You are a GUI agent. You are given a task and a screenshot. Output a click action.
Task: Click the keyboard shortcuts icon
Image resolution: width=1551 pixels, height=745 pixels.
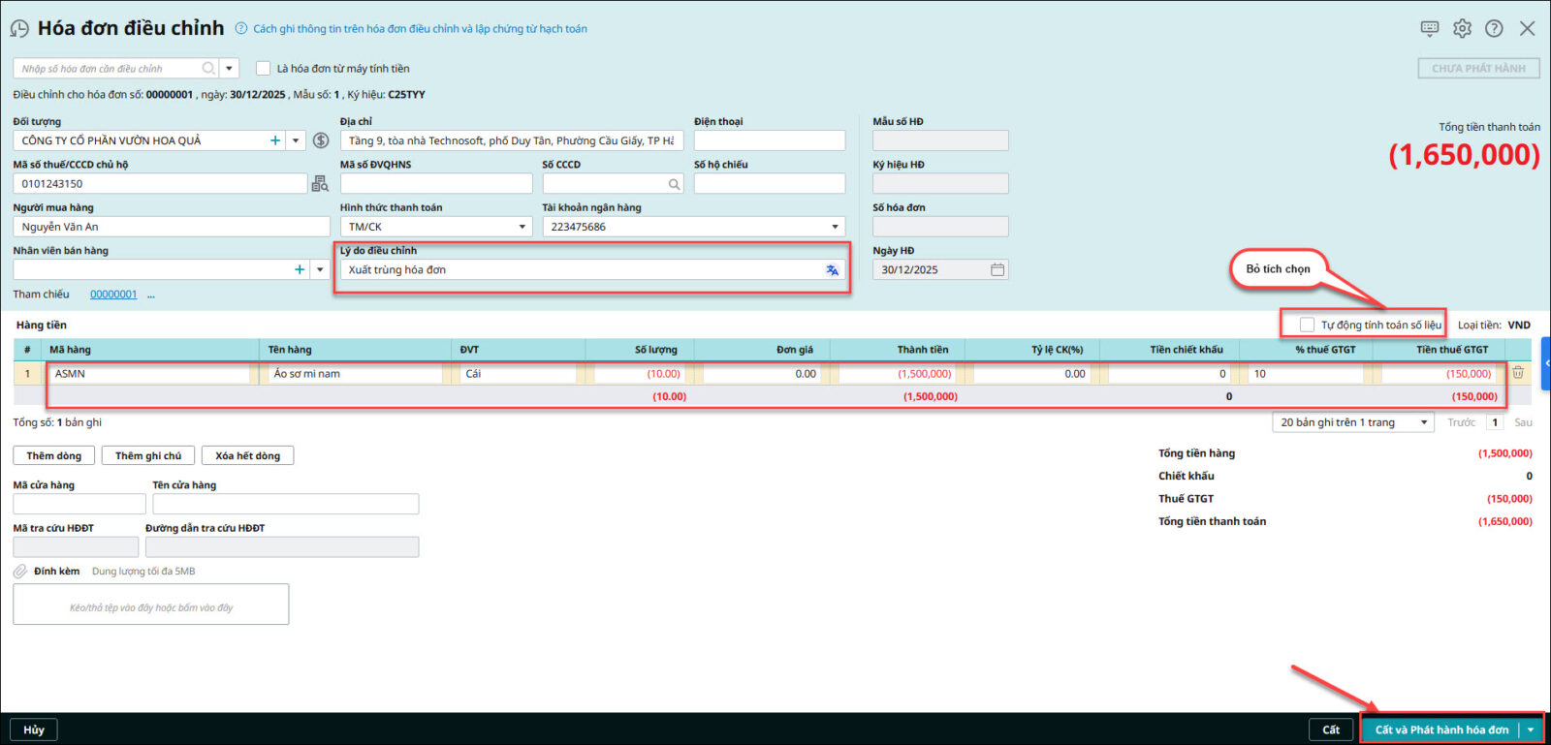pos(1430,29)
